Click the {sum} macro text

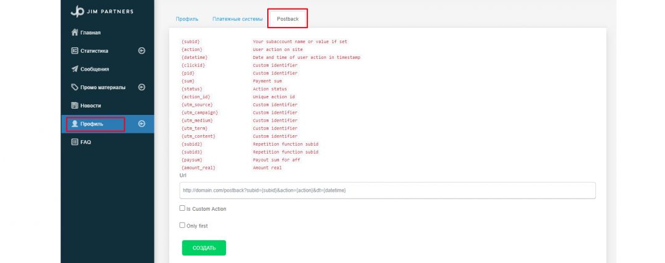pyautogui.click(x=188, y=81)
